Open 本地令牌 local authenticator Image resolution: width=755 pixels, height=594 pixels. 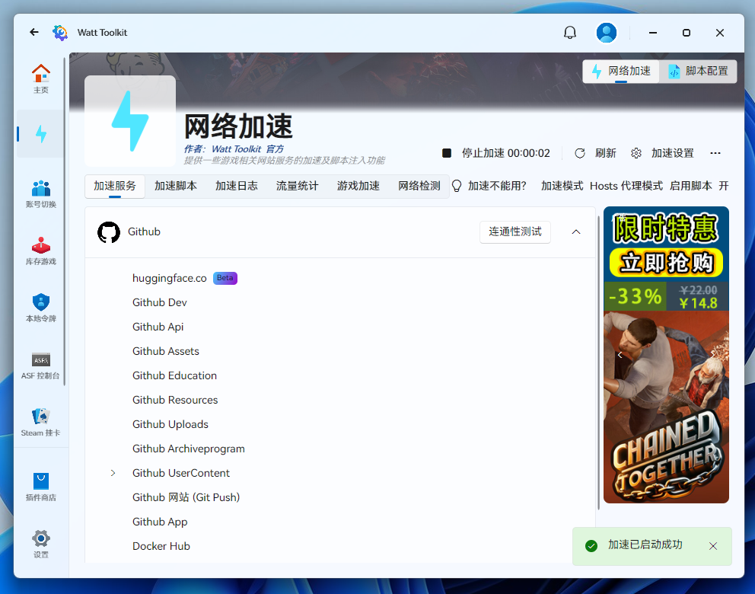41,308
